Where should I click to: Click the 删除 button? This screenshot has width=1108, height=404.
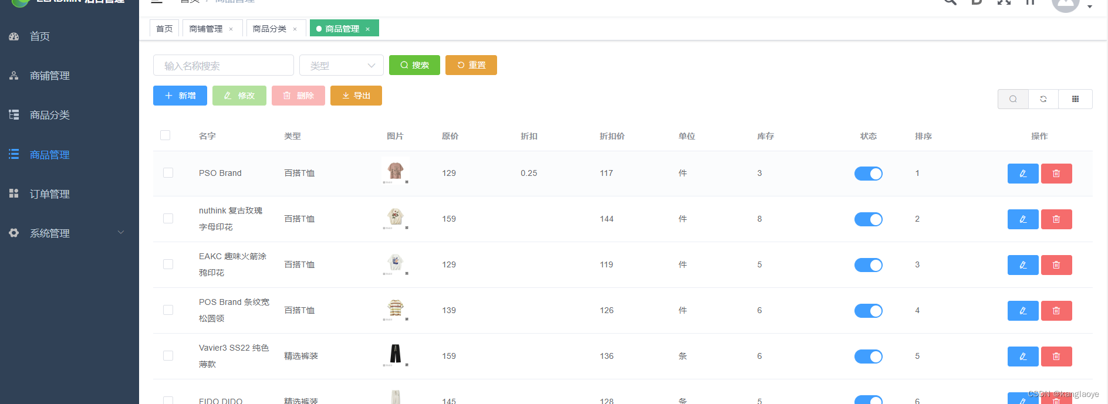[x=298, y=96]
